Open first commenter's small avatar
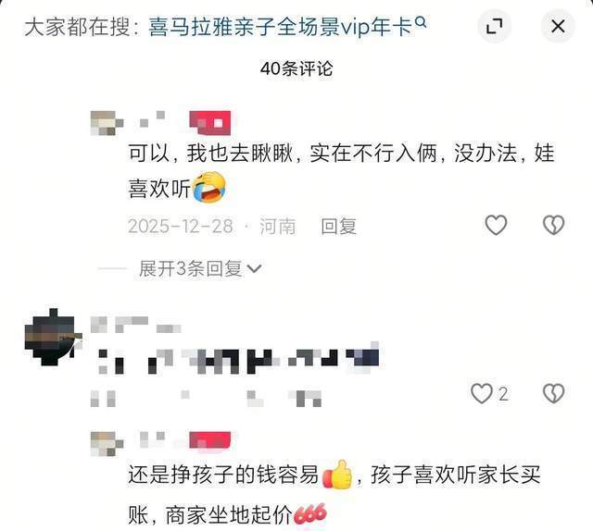Image resolution: width=593 pixels, height=531 pixels. 107,123
